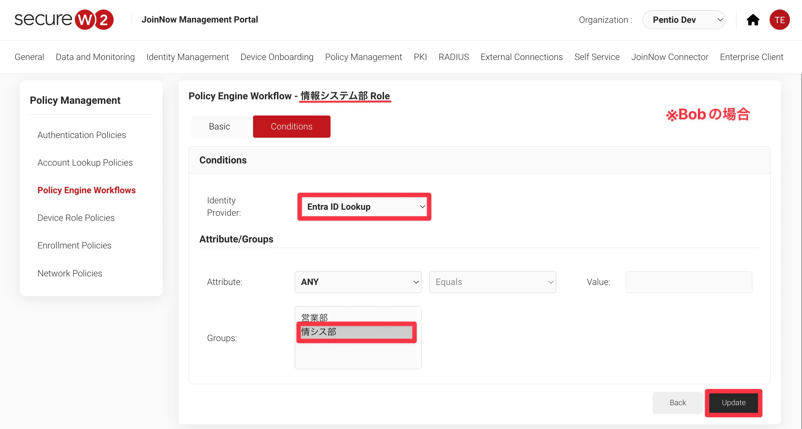Go to Authentication Policies in sidebar

(82, 135)
